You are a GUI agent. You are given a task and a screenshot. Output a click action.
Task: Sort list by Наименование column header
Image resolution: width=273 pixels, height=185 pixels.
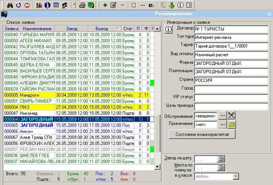coord(36,28)
